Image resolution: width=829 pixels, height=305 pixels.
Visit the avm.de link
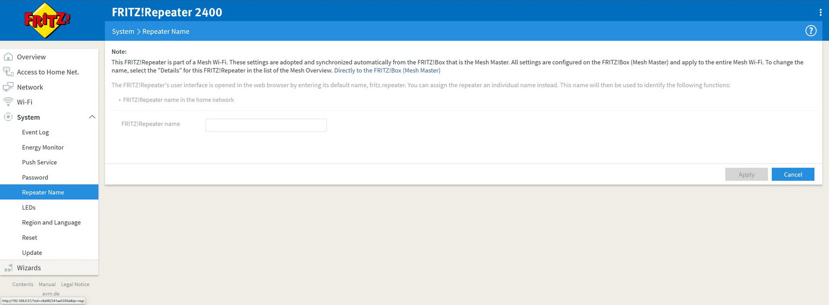[51, 294]
